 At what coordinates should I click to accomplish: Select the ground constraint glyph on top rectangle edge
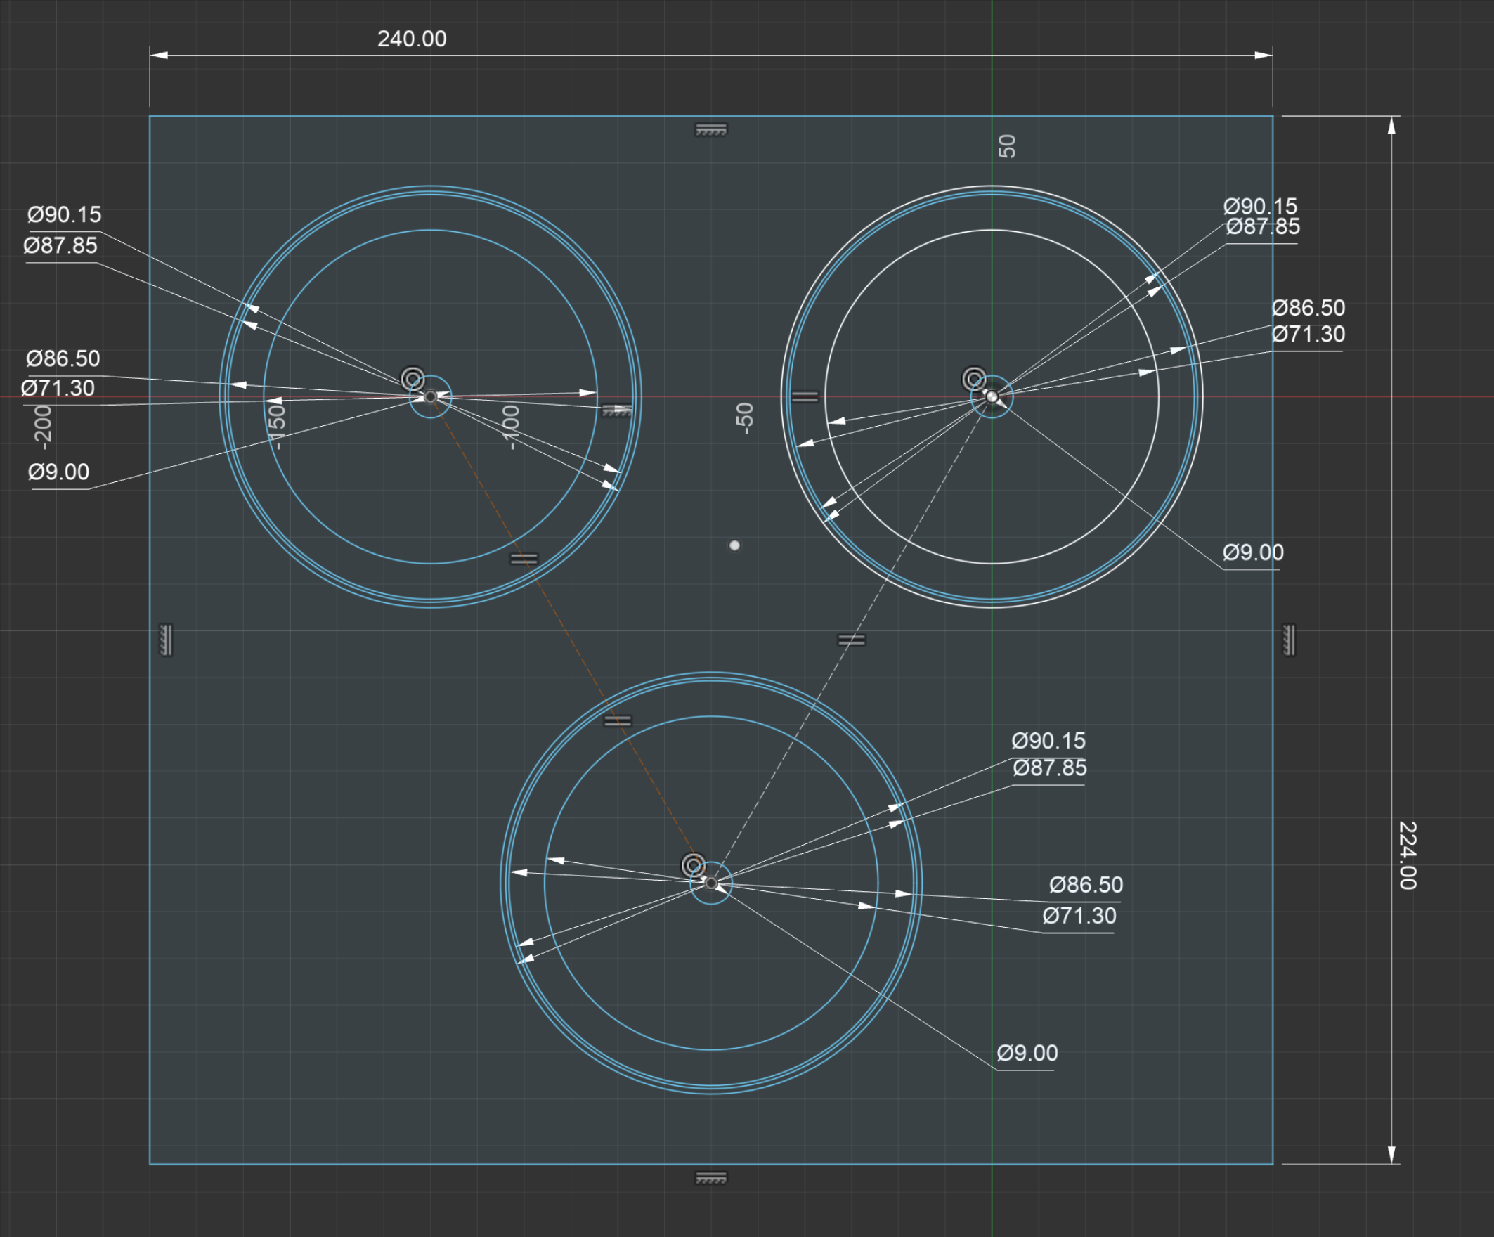point(710,128)
